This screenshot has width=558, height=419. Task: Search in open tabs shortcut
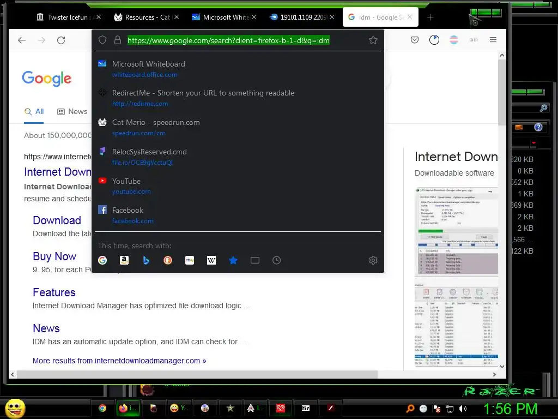(255, 260)
